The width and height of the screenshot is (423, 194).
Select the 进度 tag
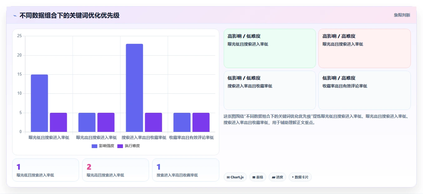277,177
